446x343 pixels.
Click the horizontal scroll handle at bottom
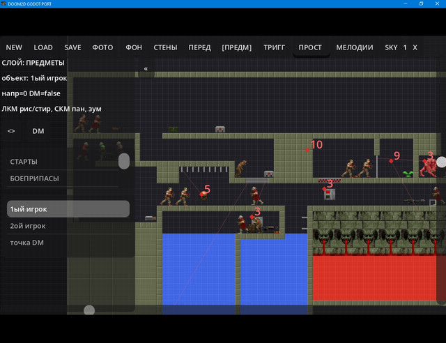89,310
